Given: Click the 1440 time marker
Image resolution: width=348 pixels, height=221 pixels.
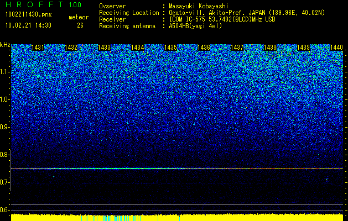Looking at the screenshot, I should [336, 48].
